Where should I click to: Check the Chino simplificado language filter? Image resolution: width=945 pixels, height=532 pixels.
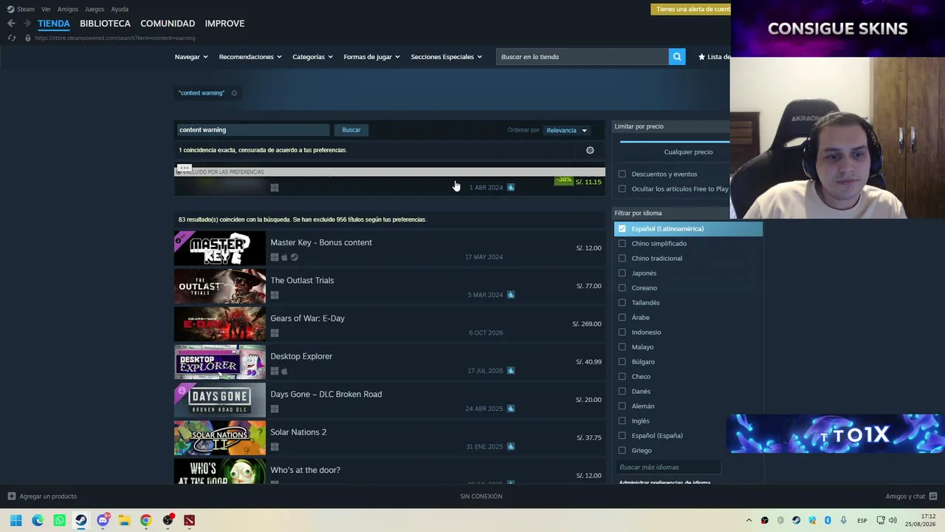[622, 244]
